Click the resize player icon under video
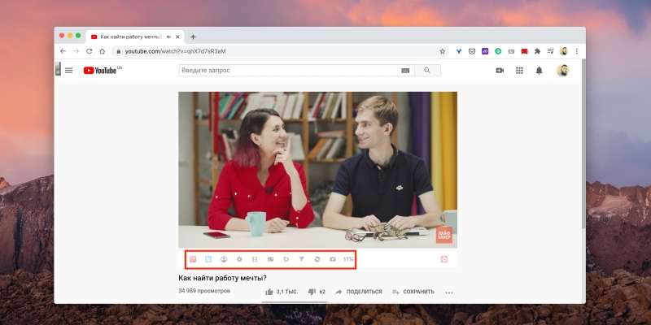The height and width of the screenshot is (325, 651). [271, 259]
